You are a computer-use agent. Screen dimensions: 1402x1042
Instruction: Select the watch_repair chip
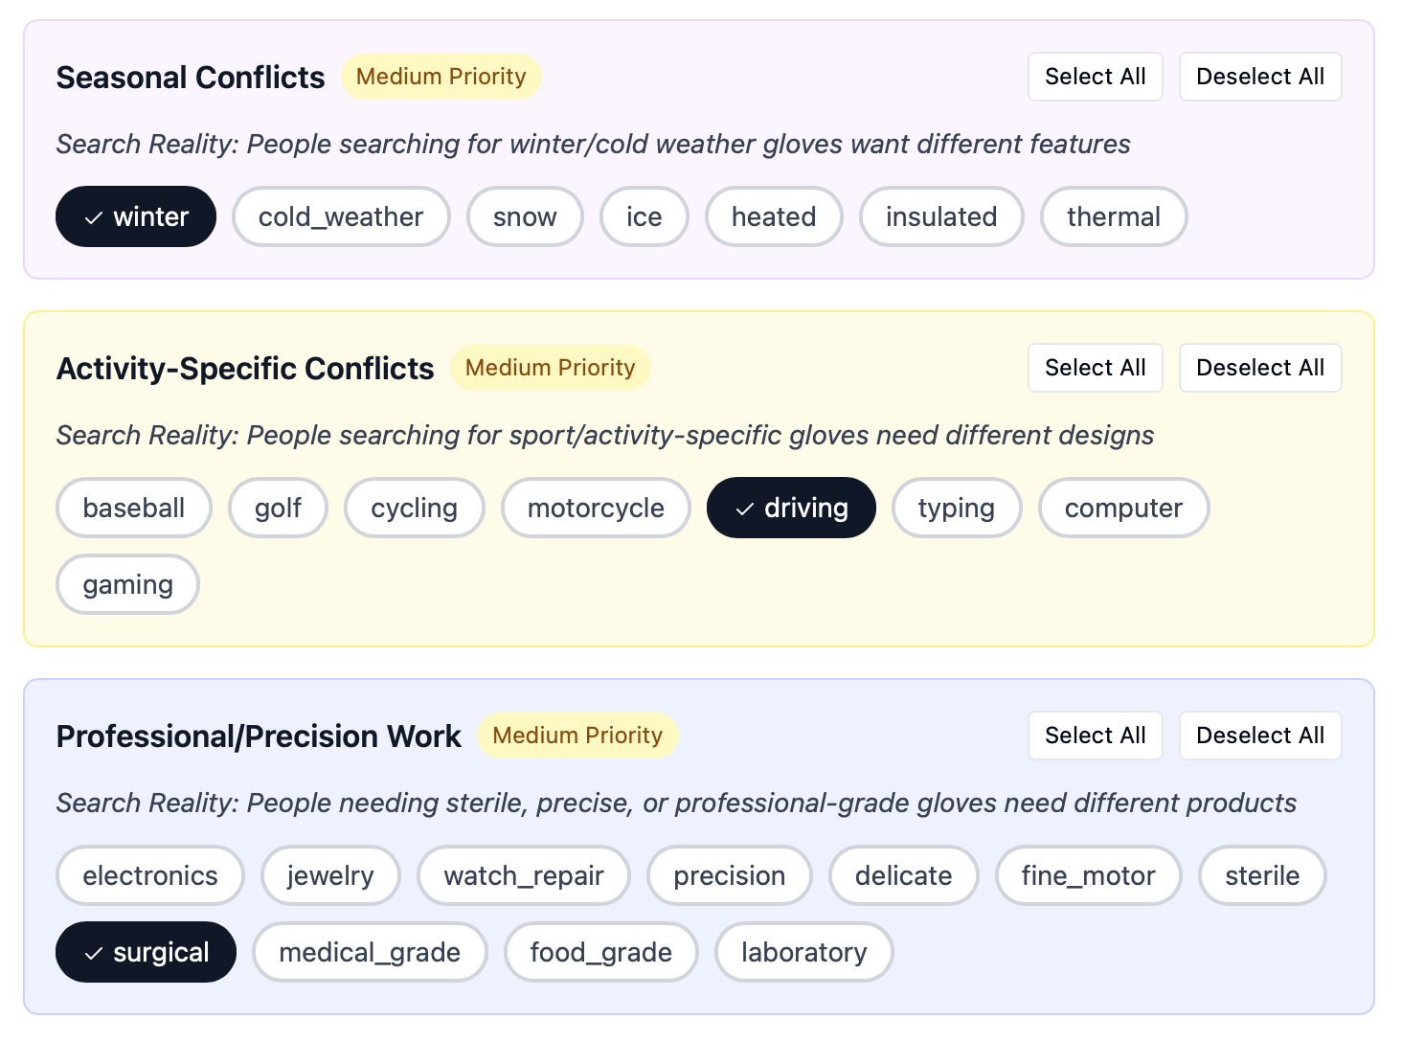524,875
